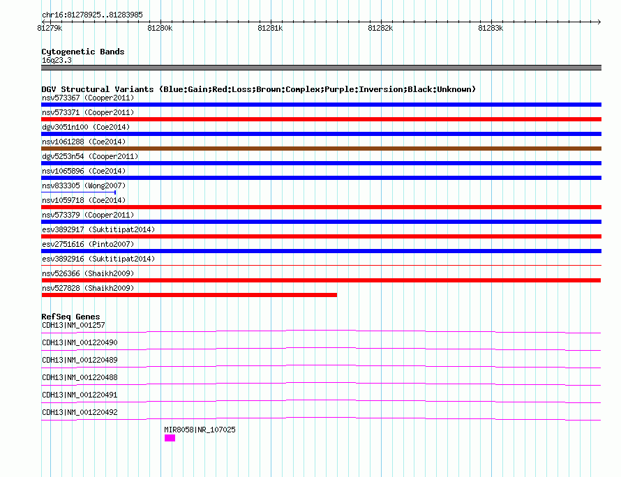Image resolution: width=621 pixels, height=477 pixels.
Task: Click the CDH13|NM_001220492 label
Action: [x=80, y=412]
